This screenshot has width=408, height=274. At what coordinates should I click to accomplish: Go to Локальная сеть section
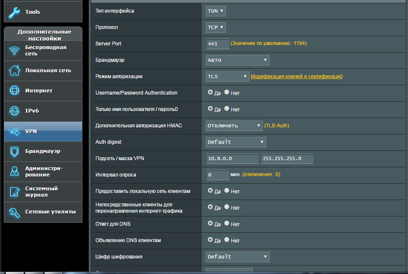(43, 71)
